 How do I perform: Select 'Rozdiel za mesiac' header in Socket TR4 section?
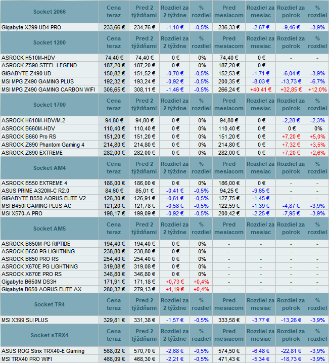click(x=260, y=304)
